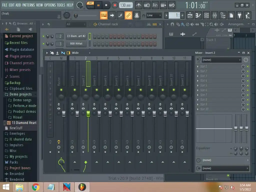Viewport: 256px width, 192px height.
Task: Click the 808 HiHat channel button
Action: pos(76,43)
